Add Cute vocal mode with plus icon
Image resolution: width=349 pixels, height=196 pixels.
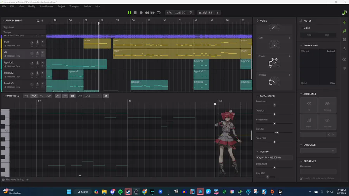point(289,38)
